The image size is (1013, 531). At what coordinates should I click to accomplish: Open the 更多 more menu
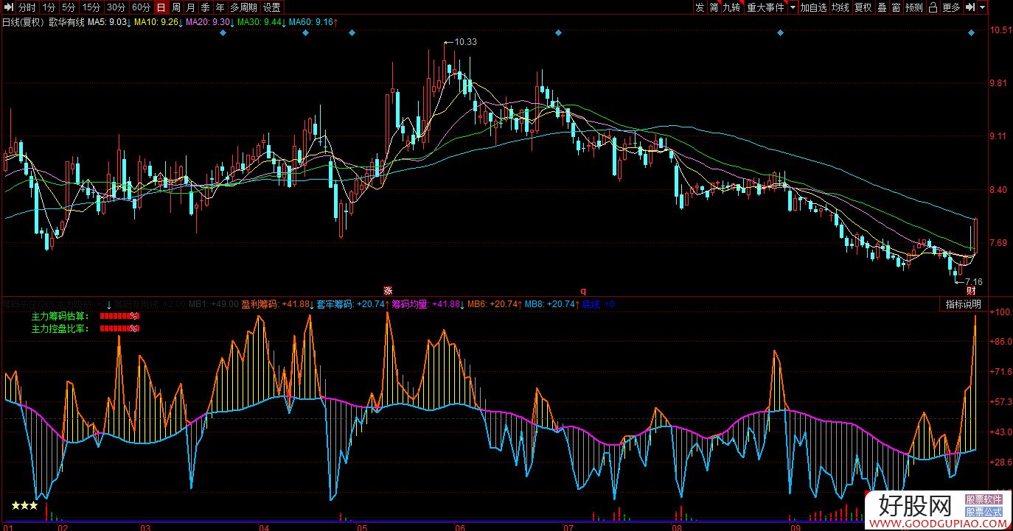point(951,7)
